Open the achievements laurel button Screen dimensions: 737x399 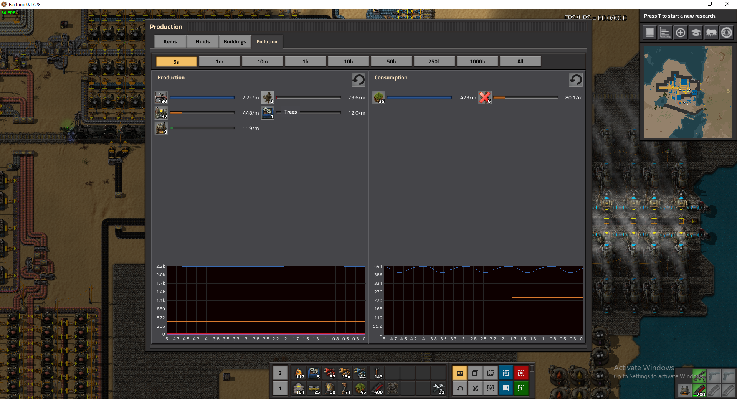726,33
